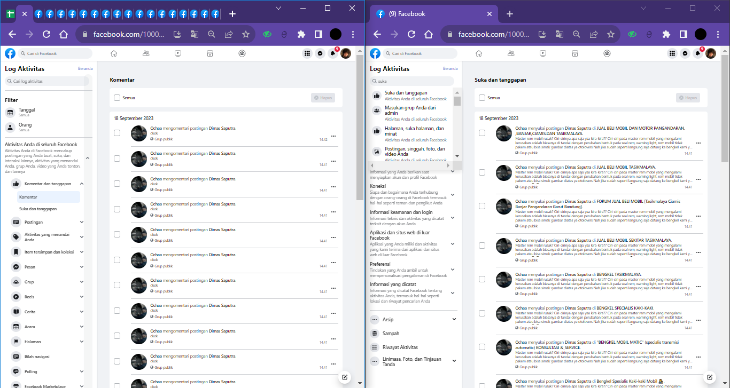Open extensions puzzle icon in right browser

pyautogui.click(x=666, y=34)
